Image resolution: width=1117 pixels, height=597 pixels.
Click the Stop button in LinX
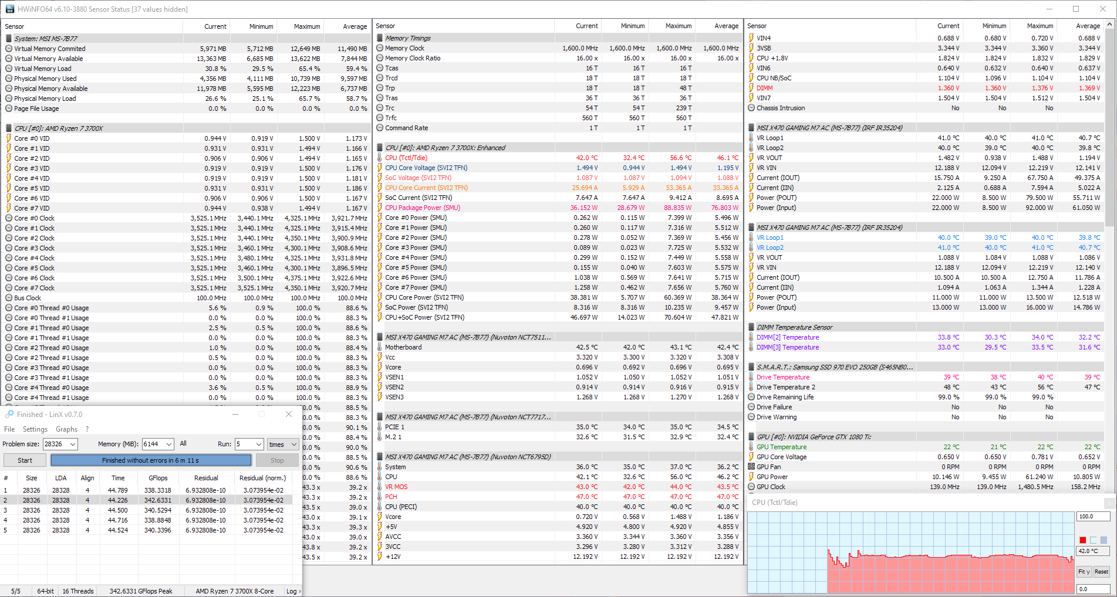277,460
